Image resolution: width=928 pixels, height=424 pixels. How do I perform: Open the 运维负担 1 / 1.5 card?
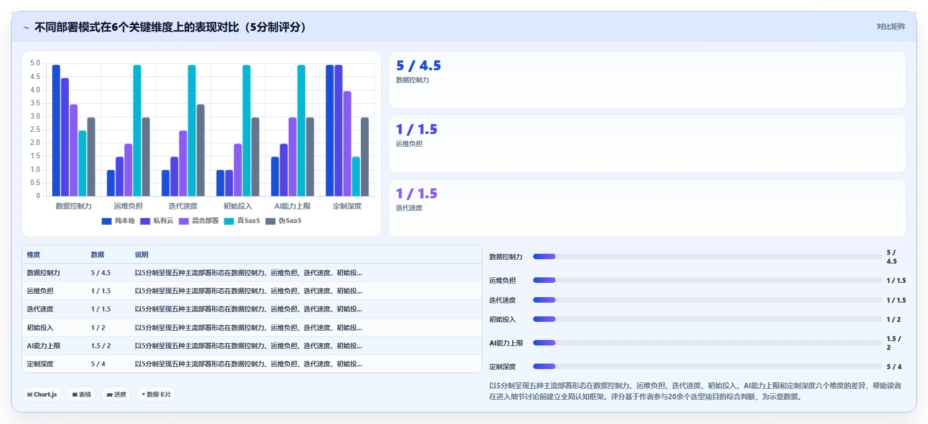[x=647, y=144]
